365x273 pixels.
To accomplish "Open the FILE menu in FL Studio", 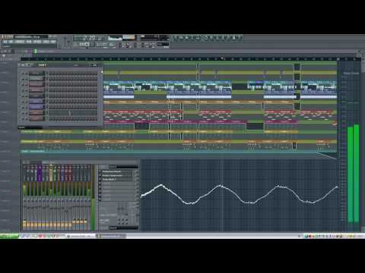I will [x=5, y=42].
